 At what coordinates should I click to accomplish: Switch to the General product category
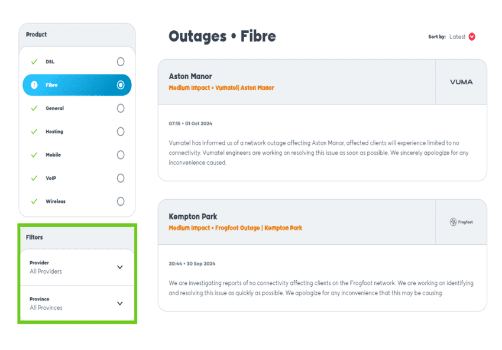coord(55,108)
